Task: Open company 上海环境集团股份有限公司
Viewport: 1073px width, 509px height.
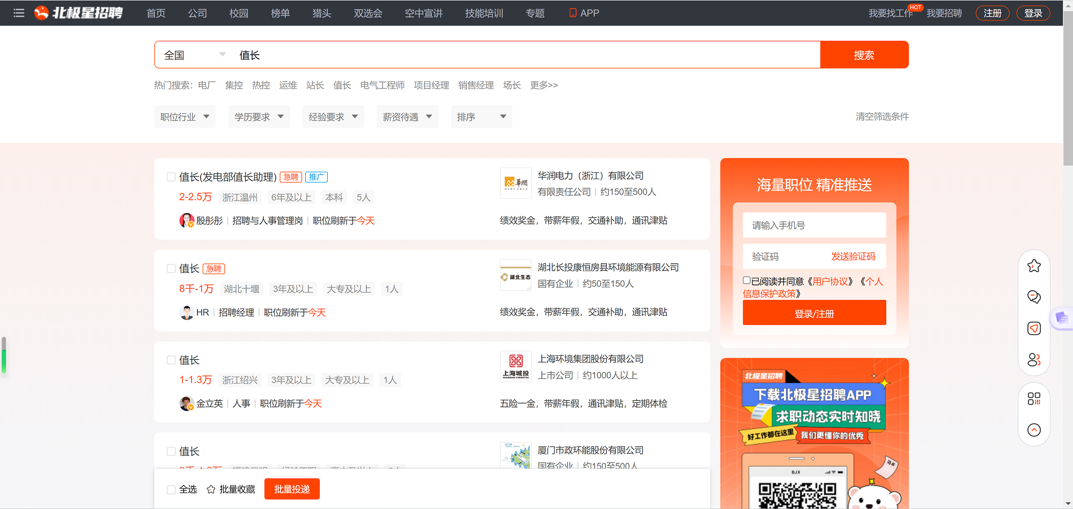Action: point(591,359)
